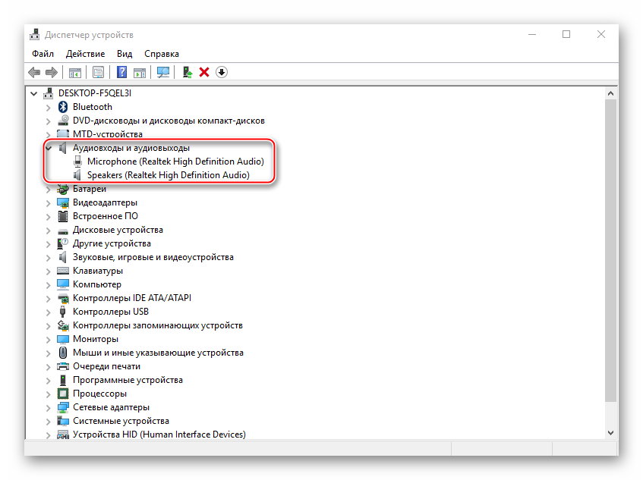Click the Properties toolbar icon
This screenshot has width=643, height=480.
(98, 72)
